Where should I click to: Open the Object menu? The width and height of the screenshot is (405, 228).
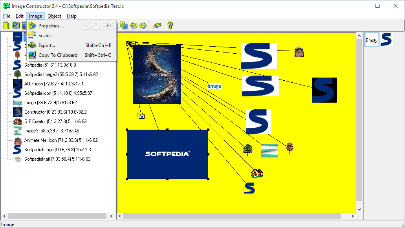coord(54,16)
